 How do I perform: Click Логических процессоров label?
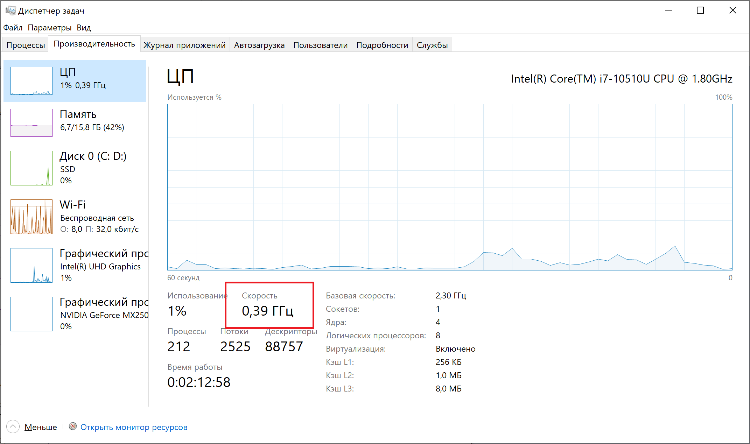tap(376, 336)
